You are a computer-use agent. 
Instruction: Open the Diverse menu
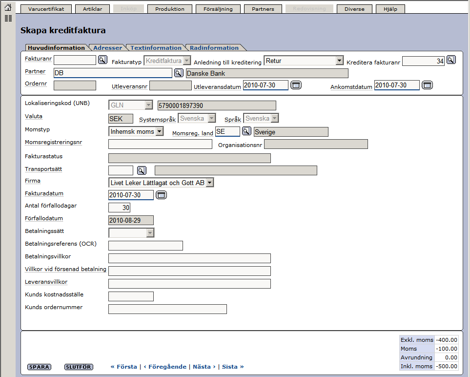(355, 9)
